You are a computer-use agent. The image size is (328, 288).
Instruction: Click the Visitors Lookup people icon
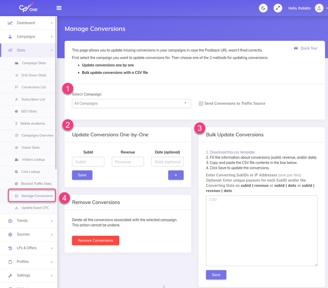click(x=17, y=159)
